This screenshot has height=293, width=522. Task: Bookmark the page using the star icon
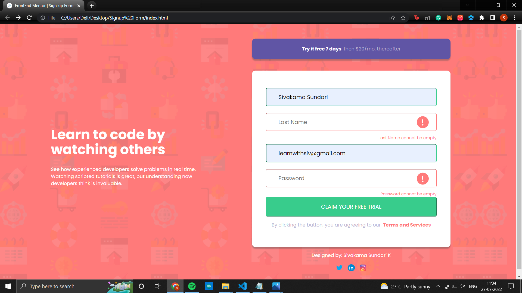click(403, 18)
